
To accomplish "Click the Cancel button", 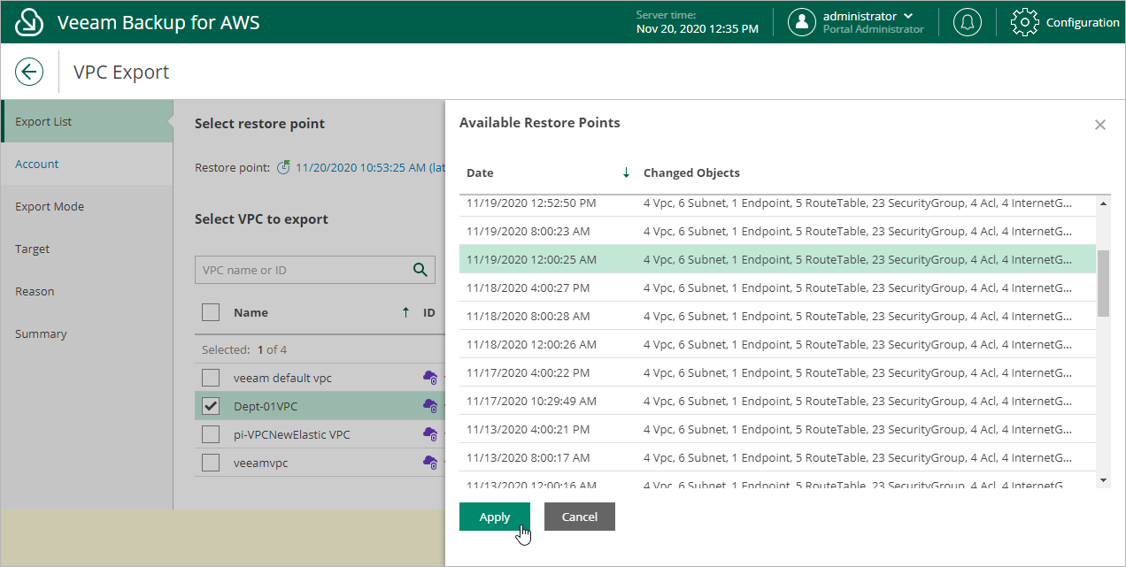I will click(580, 517).
